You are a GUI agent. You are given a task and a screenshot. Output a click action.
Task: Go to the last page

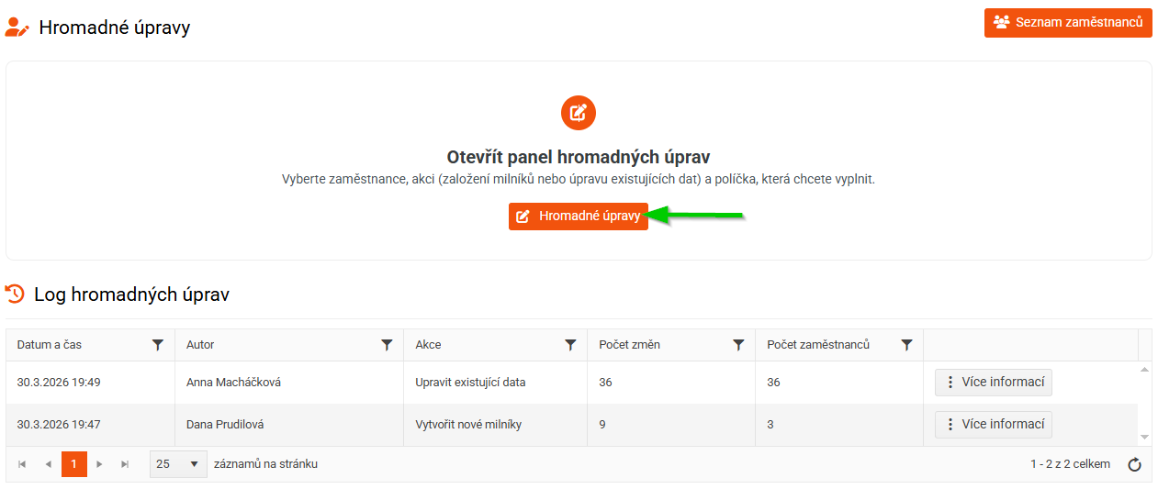[125, 464]
